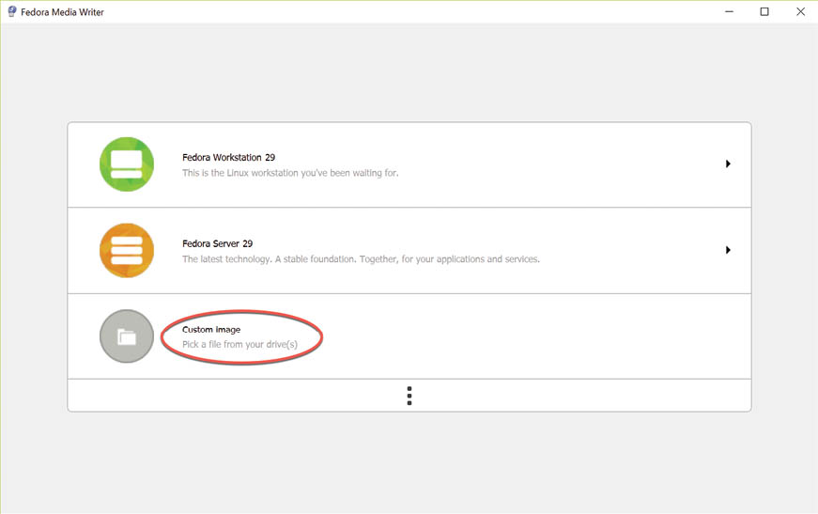
Task: Open the Fedora Media Writer title bar icon
Action: pyautogui.click(x=11, y=11)
